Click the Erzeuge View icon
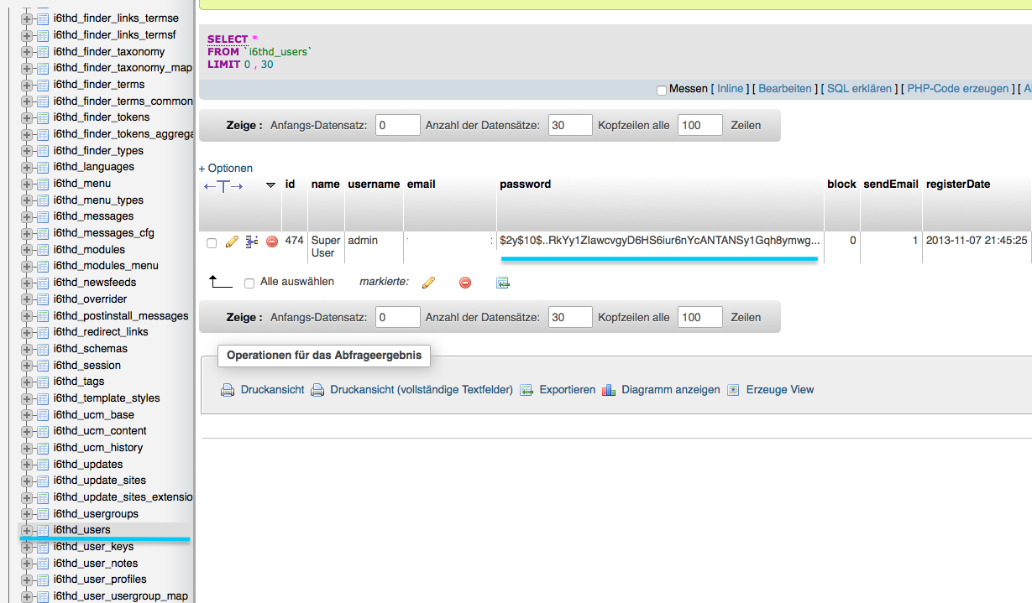Image resolution: width=1032 pixels, height=603 pixels. click(733, 390)
